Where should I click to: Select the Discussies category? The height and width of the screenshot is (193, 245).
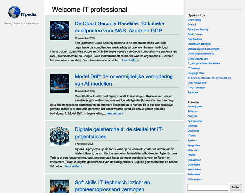(x=193, y=131)
